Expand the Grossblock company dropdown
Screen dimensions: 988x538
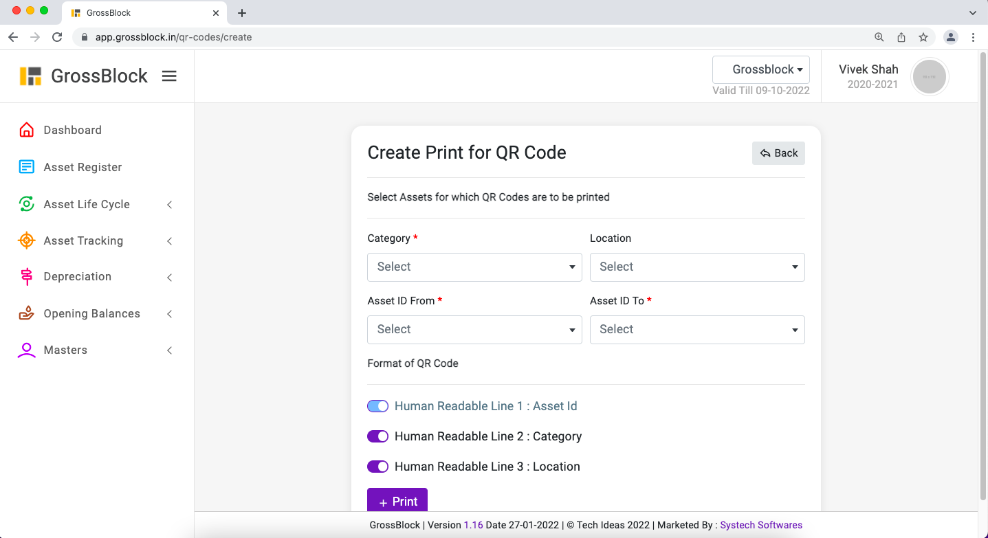click(x=761, y=69)
